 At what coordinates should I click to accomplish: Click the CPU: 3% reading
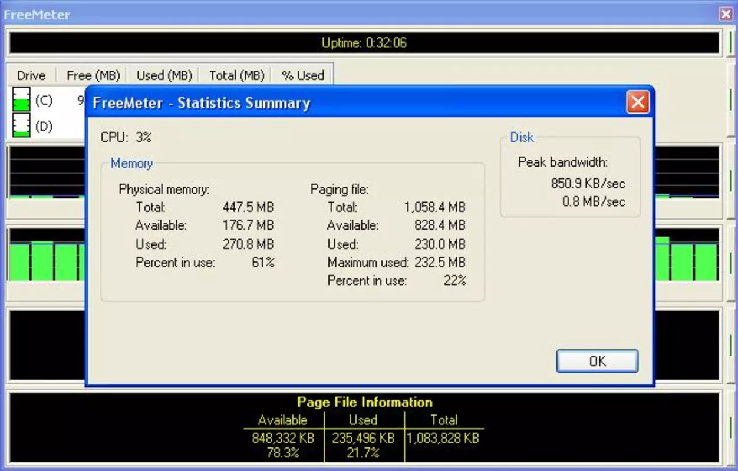coord(126,137)
